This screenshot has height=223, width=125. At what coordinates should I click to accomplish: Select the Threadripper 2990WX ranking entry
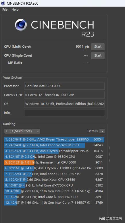[x=54, y=139]
